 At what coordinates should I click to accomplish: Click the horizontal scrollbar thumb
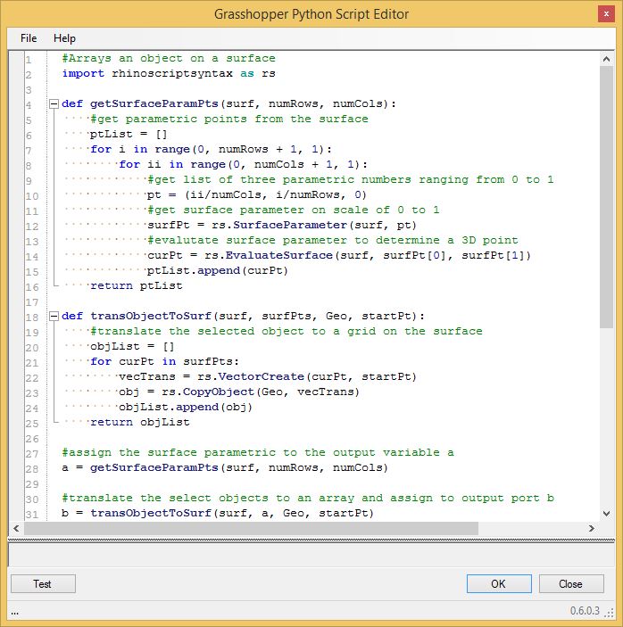tap(252, 528)
